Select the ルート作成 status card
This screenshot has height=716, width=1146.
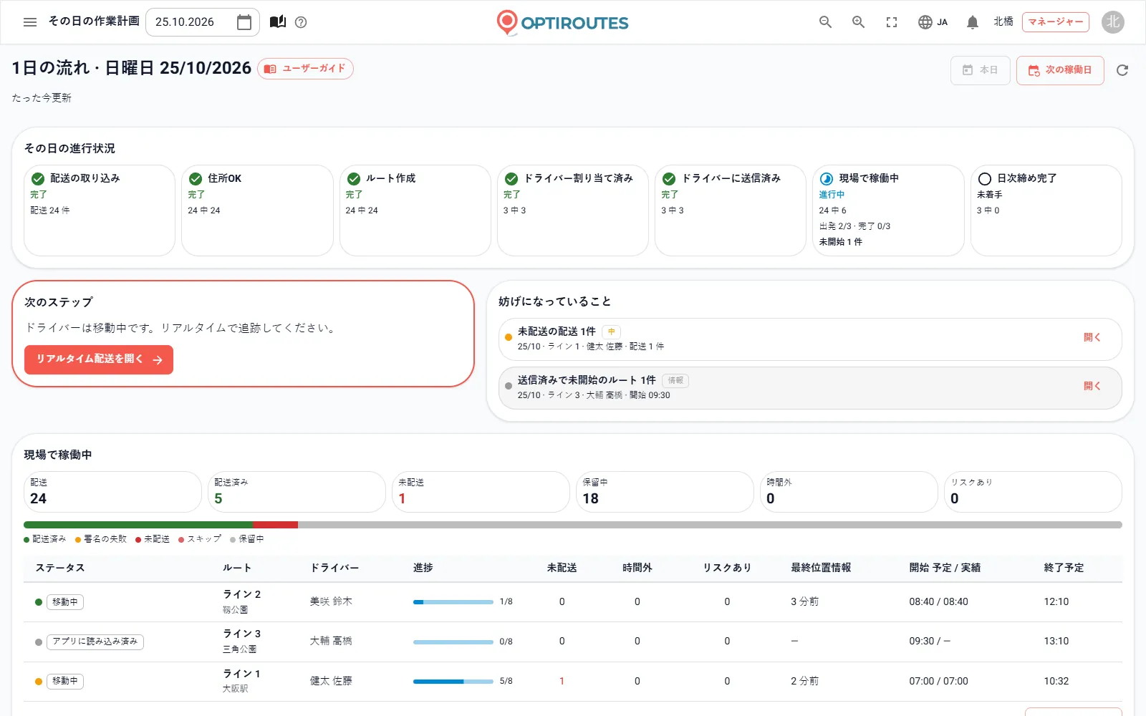tap(415, 211)
